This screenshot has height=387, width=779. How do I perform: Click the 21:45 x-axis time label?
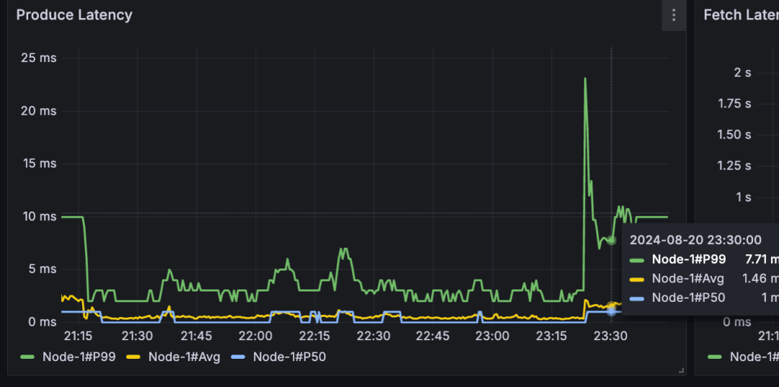click(196, 336)
